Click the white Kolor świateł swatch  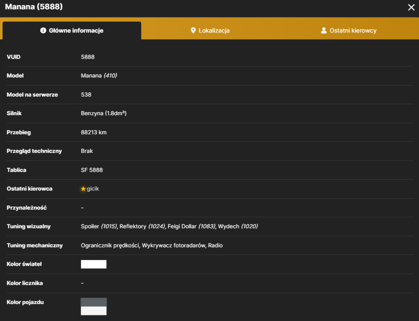[93, 264]
